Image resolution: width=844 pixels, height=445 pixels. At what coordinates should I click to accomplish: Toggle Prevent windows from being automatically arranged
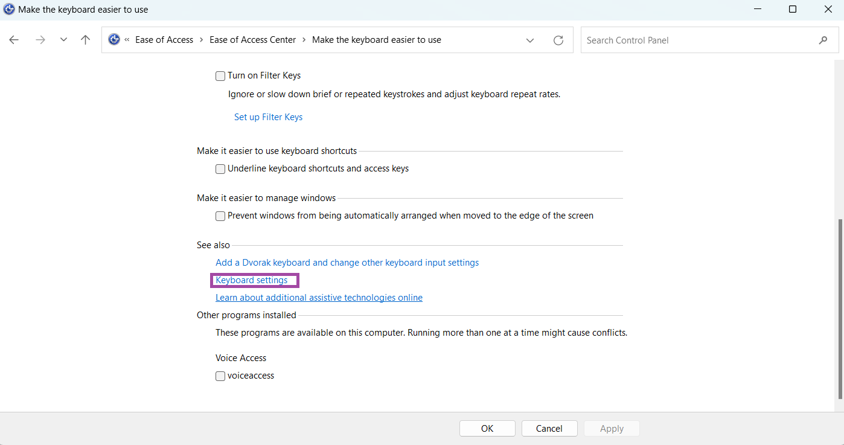(x=220, y=216)
